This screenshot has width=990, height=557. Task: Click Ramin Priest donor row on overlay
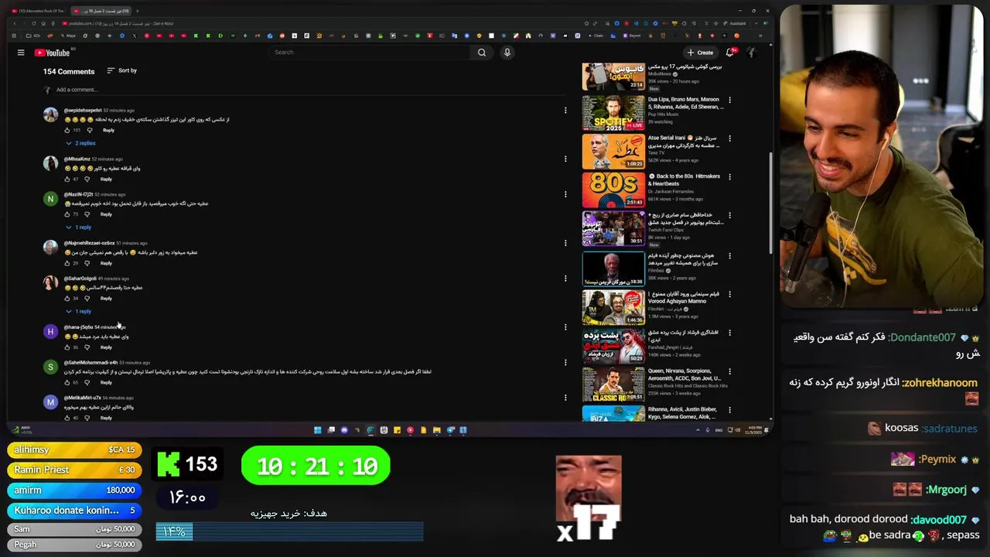75,470
